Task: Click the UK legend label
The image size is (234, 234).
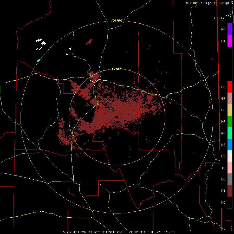Action: (223, 41)
